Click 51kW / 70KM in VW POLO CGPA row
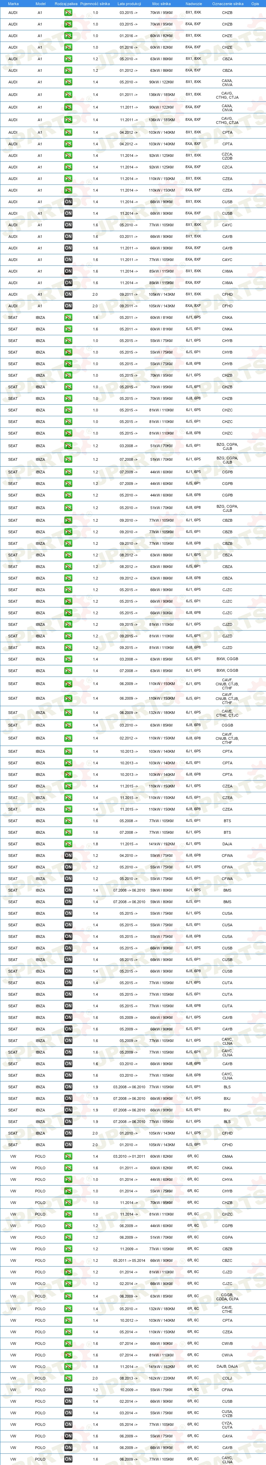The height and width of the screenshot is (1465, 266). click(162, 1237)
